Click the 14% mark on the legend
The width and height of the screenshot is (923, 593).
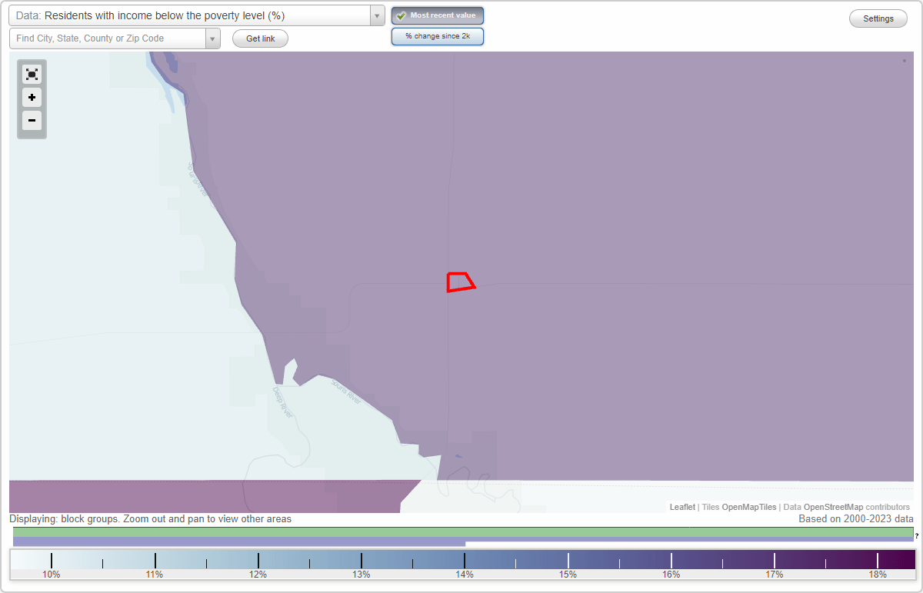click(464, 561)
